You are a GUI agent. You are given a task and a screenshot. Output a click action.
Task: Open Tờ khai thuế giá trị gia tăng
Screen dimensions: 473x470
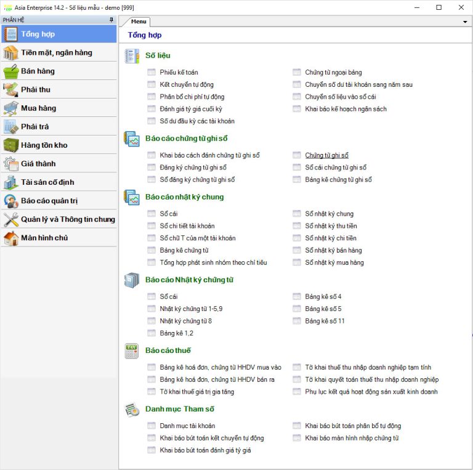(x=196, y=392)
